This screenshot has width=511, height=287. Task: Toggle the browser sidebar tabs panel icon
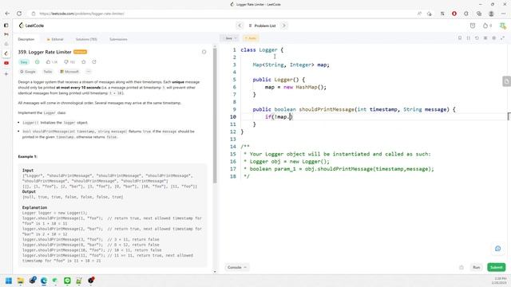[x=6, y=26]
